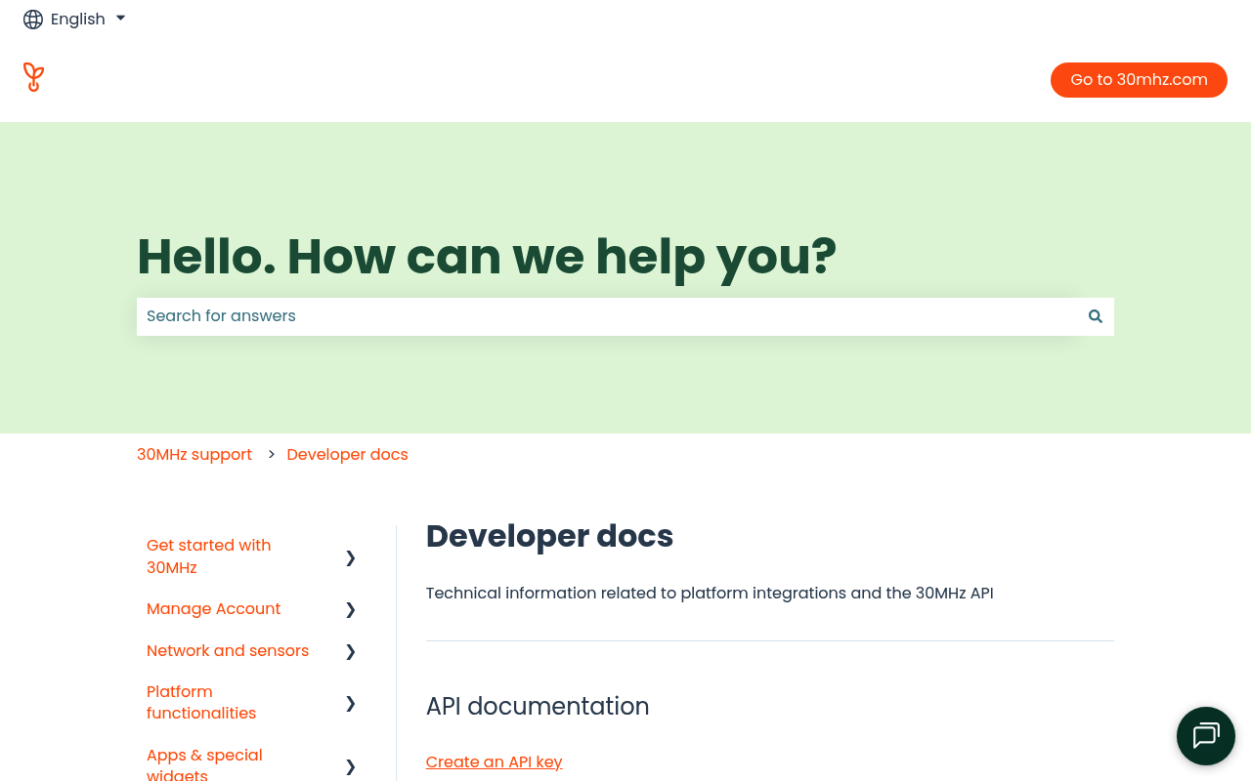This screenshot has height=781, width=1251.
Task: Click the technical information description text
Action: click(x=710, y=594)
